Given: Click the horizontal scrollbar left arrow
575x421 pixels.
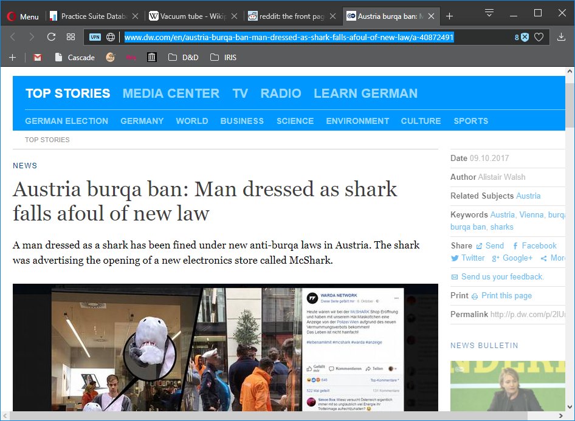Looking at the screenshot, I should click(5, 416).
